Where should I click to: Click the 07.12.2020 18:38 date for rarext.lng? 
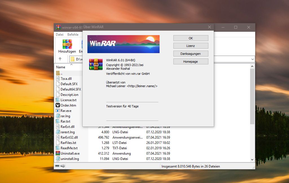point(158,132)
